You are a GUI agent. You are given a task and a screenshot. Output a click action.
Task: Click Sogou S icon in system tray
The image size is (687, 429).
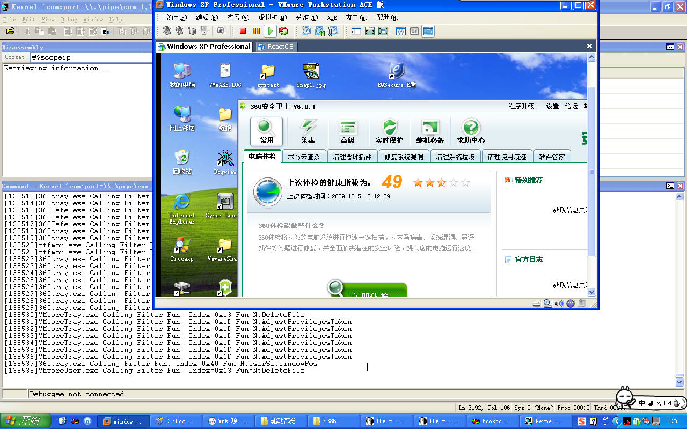581,421
